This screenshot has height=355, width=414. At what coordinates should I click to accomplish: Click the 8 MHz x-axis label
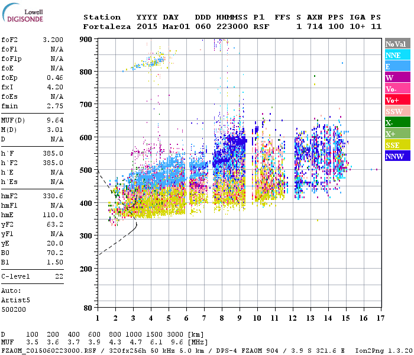pos(222,318)
